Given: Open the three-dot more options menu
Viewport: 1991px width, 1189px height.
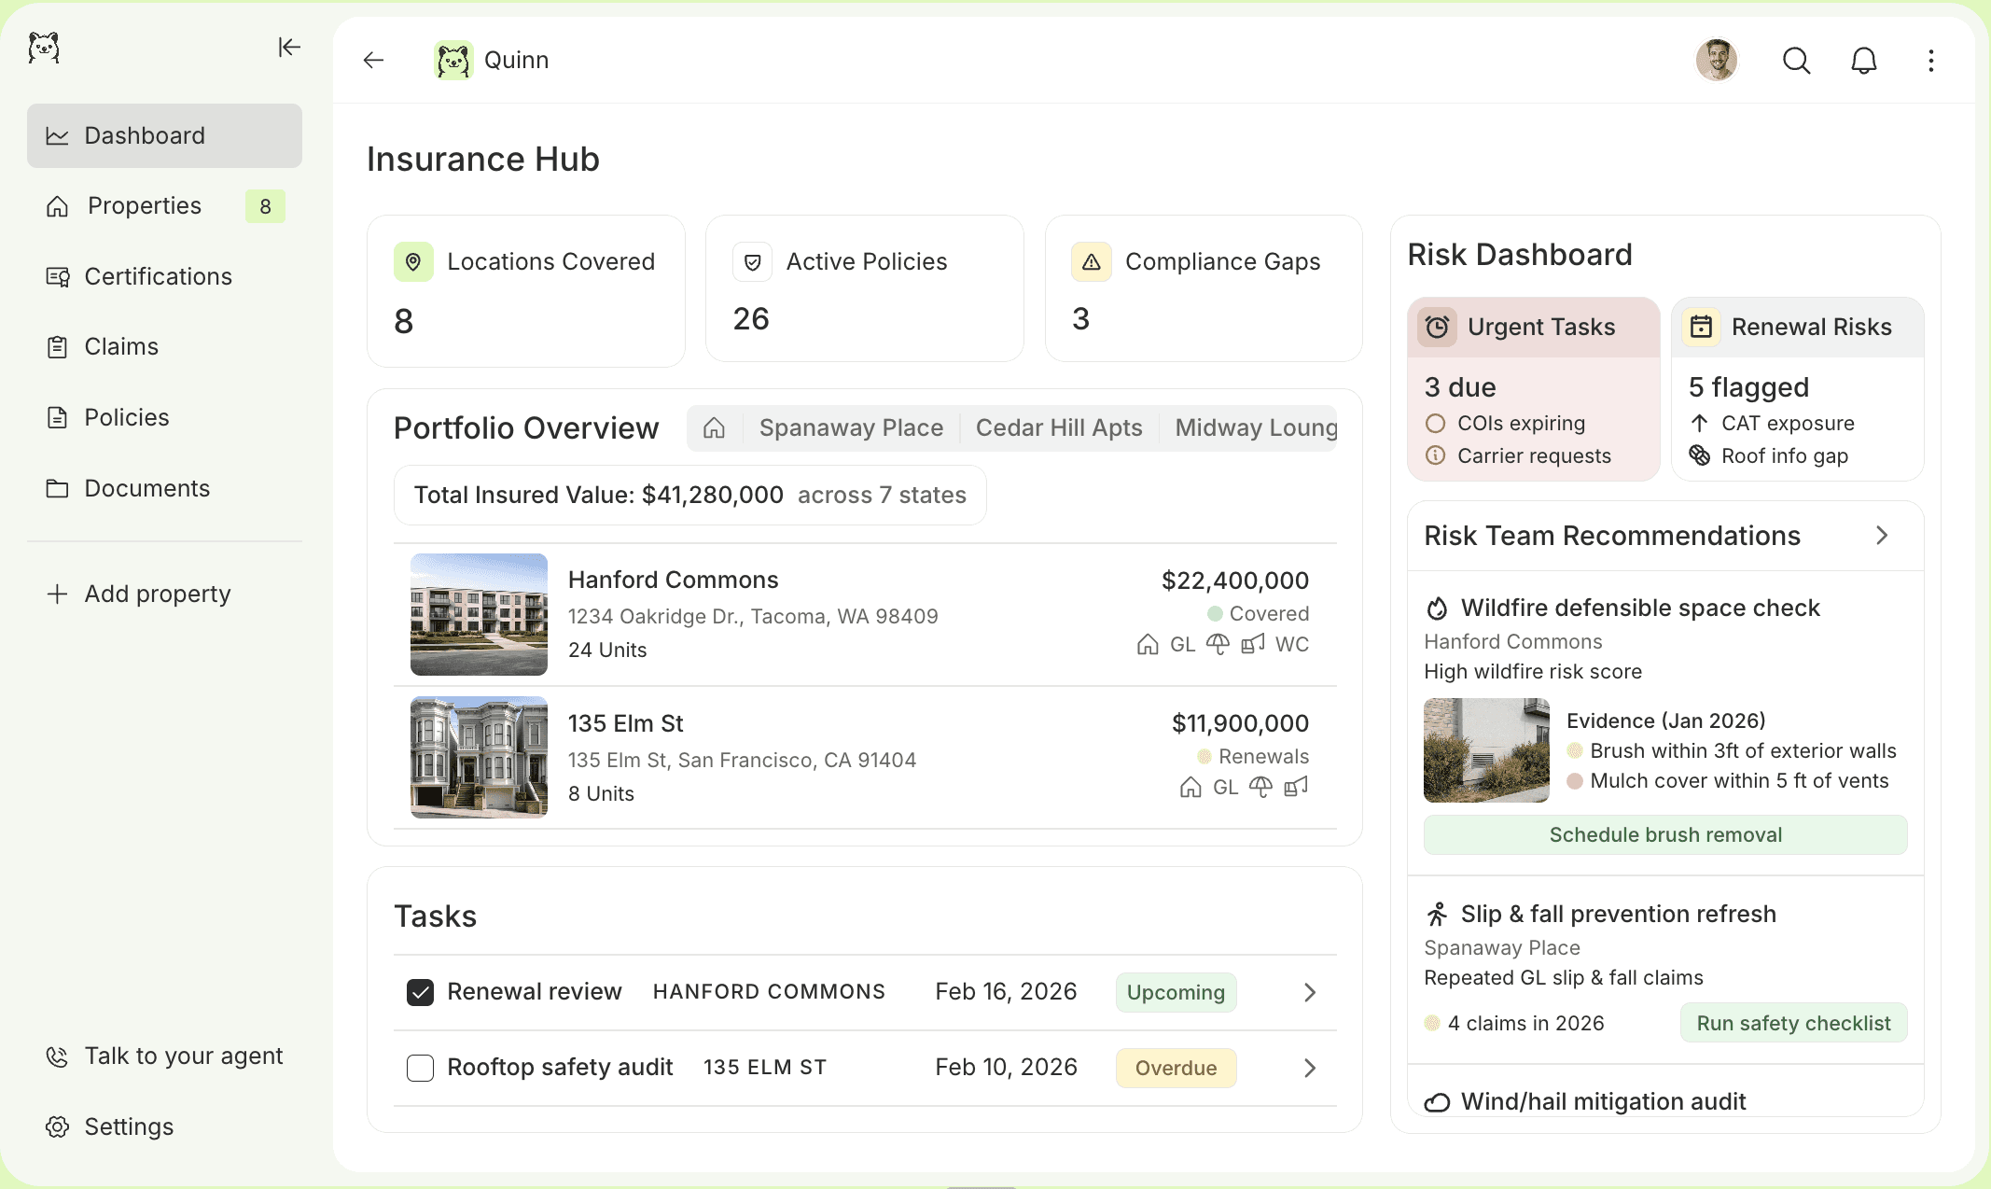Looking at the screenshot, I should (1930, 61).
